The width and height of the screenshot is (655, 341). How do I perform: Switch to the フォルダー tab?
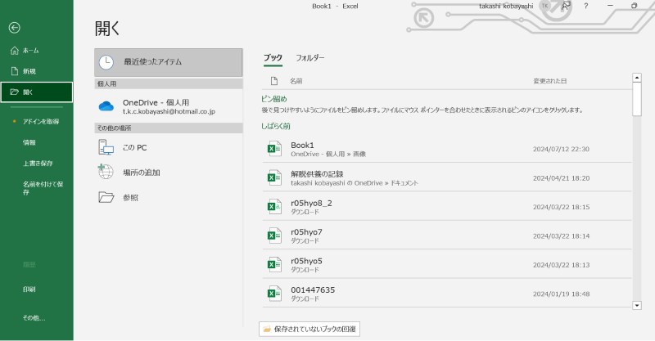[x=310, y=57]
